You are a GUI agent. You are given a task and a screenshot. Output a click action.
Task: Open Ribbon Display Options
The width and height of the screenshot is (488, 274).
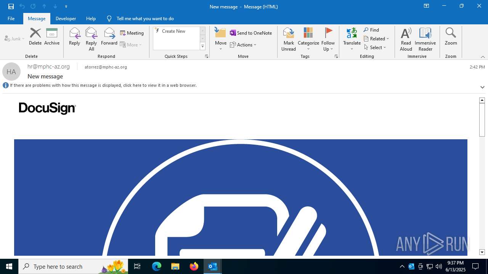click(426, 6)
